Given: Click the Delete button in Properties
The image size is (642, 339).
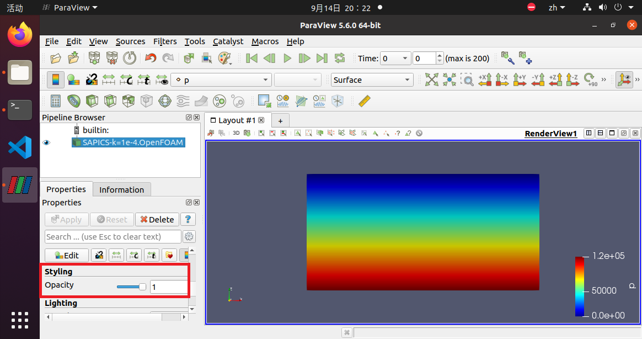Looking at the screenshot, I should (x=157, y=219).
